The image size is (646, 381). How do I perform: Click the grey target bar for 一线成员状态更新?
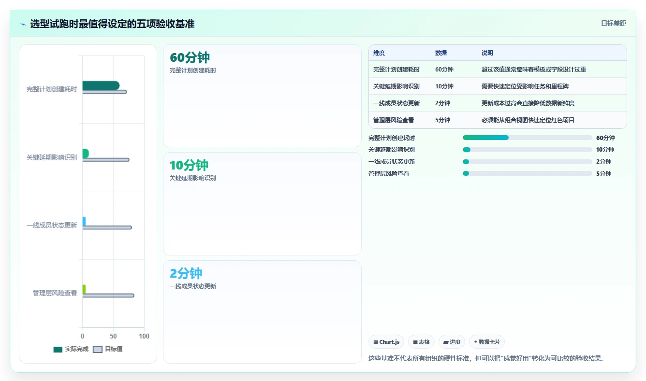[107, 227]
